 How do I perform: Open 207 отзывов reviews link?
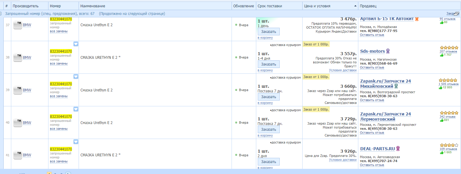pos(448,51)
